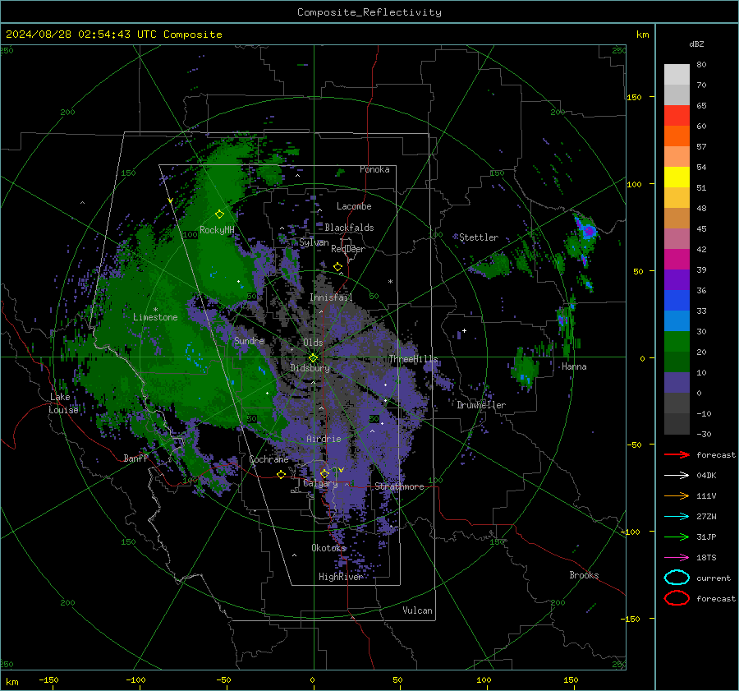This screenshot has height=691, width=739.
Task: Click the magenta 39-42 dBZ color swatch
Action: point(677,260)
